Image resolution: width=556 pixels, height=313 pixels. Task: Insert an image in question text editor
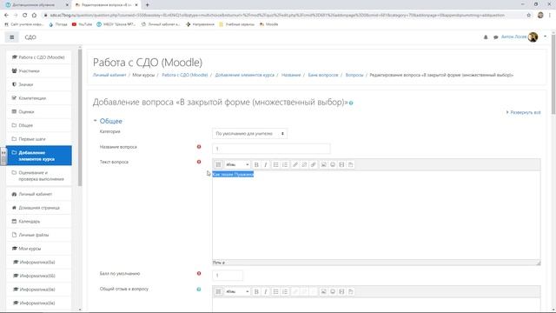click(x=323, y=164)
